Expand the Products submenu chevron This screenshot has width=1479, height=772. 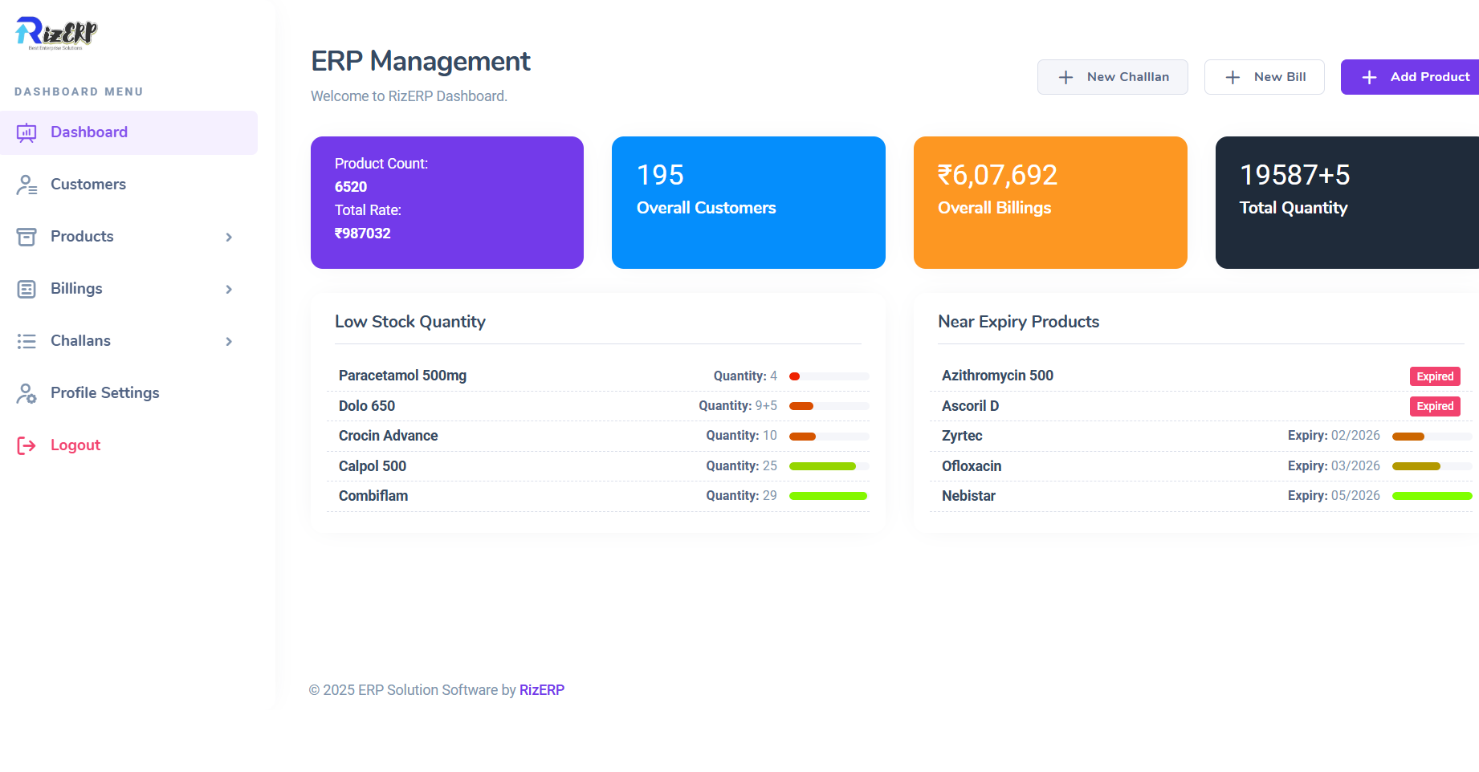coord(229,237)
